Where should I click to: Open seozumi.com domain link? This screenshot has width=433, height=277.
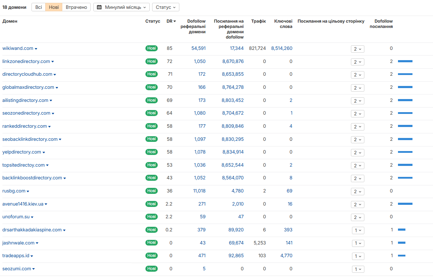pos(17,269)
